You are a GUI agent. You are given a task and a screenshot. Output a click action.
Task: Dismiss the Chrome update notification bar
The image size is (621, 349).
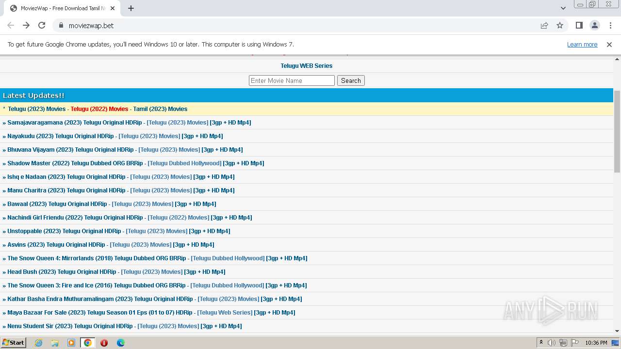pos(609,44)
